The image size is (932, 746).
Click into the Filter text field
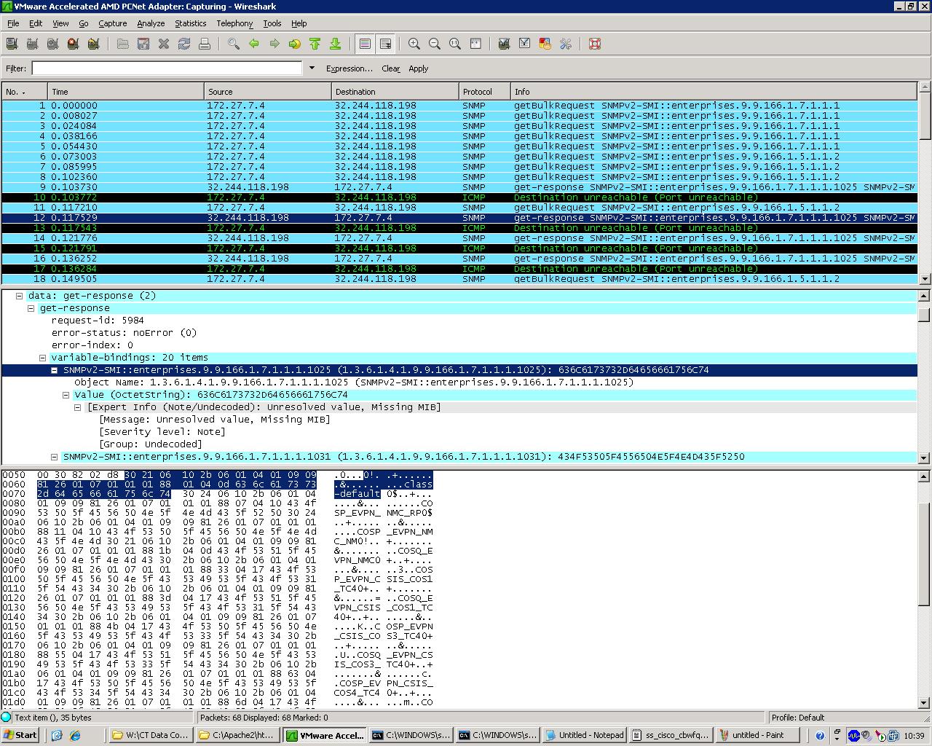click(x=167, y=68)
